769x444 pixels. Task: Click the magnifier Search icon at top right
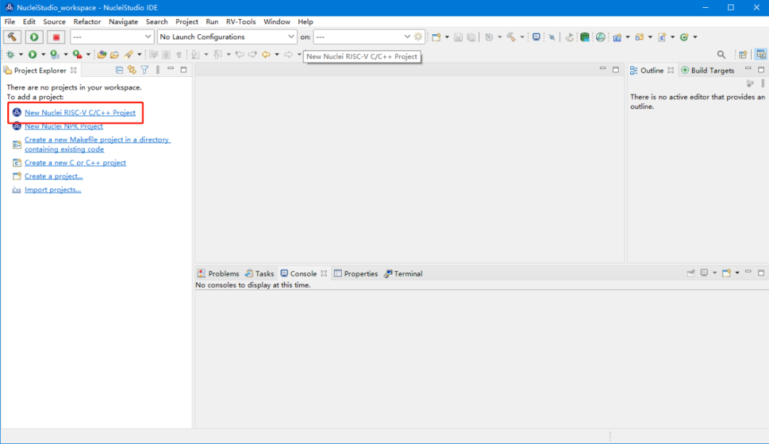coord(721,54)
